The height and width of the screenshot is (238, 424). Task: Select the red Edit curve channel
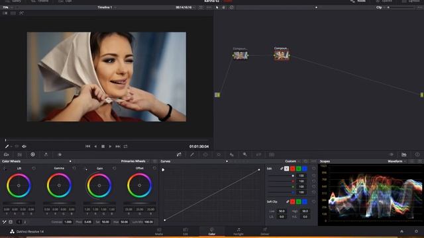(x=293, y=169)
